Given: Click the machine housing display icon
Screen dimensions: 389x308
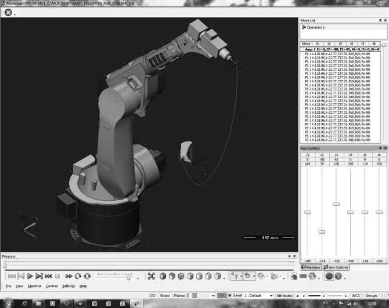Looking at the screenshot, I should [x=274, y=276].
